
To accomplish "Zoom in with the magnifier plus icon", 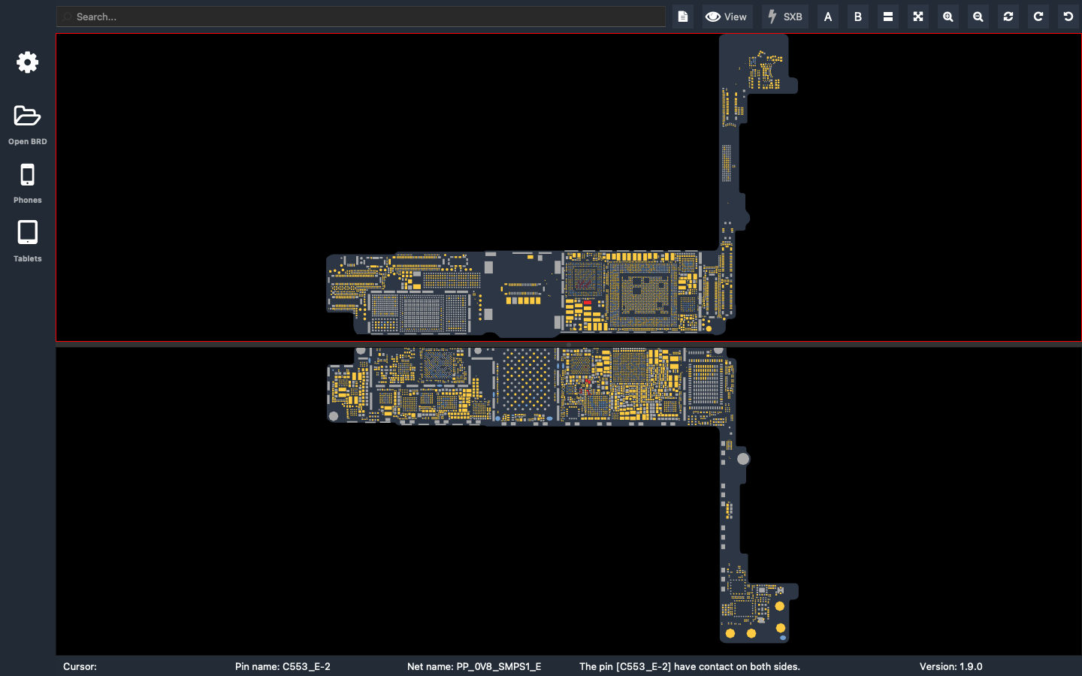I will [x=948, y=17].
